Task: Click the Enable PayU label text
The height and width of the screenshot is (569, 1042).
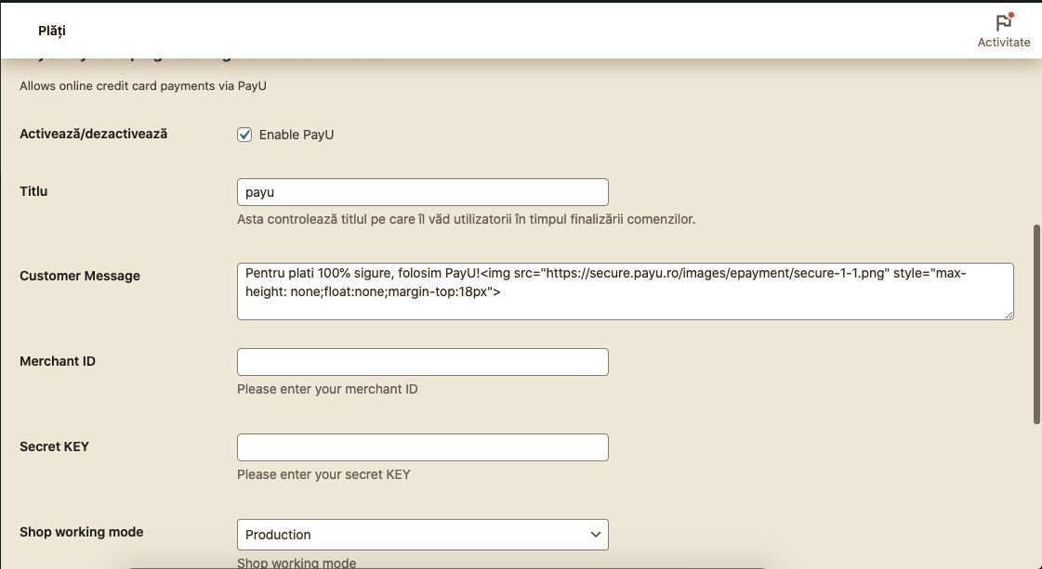Action: click(x=297, y=135)
